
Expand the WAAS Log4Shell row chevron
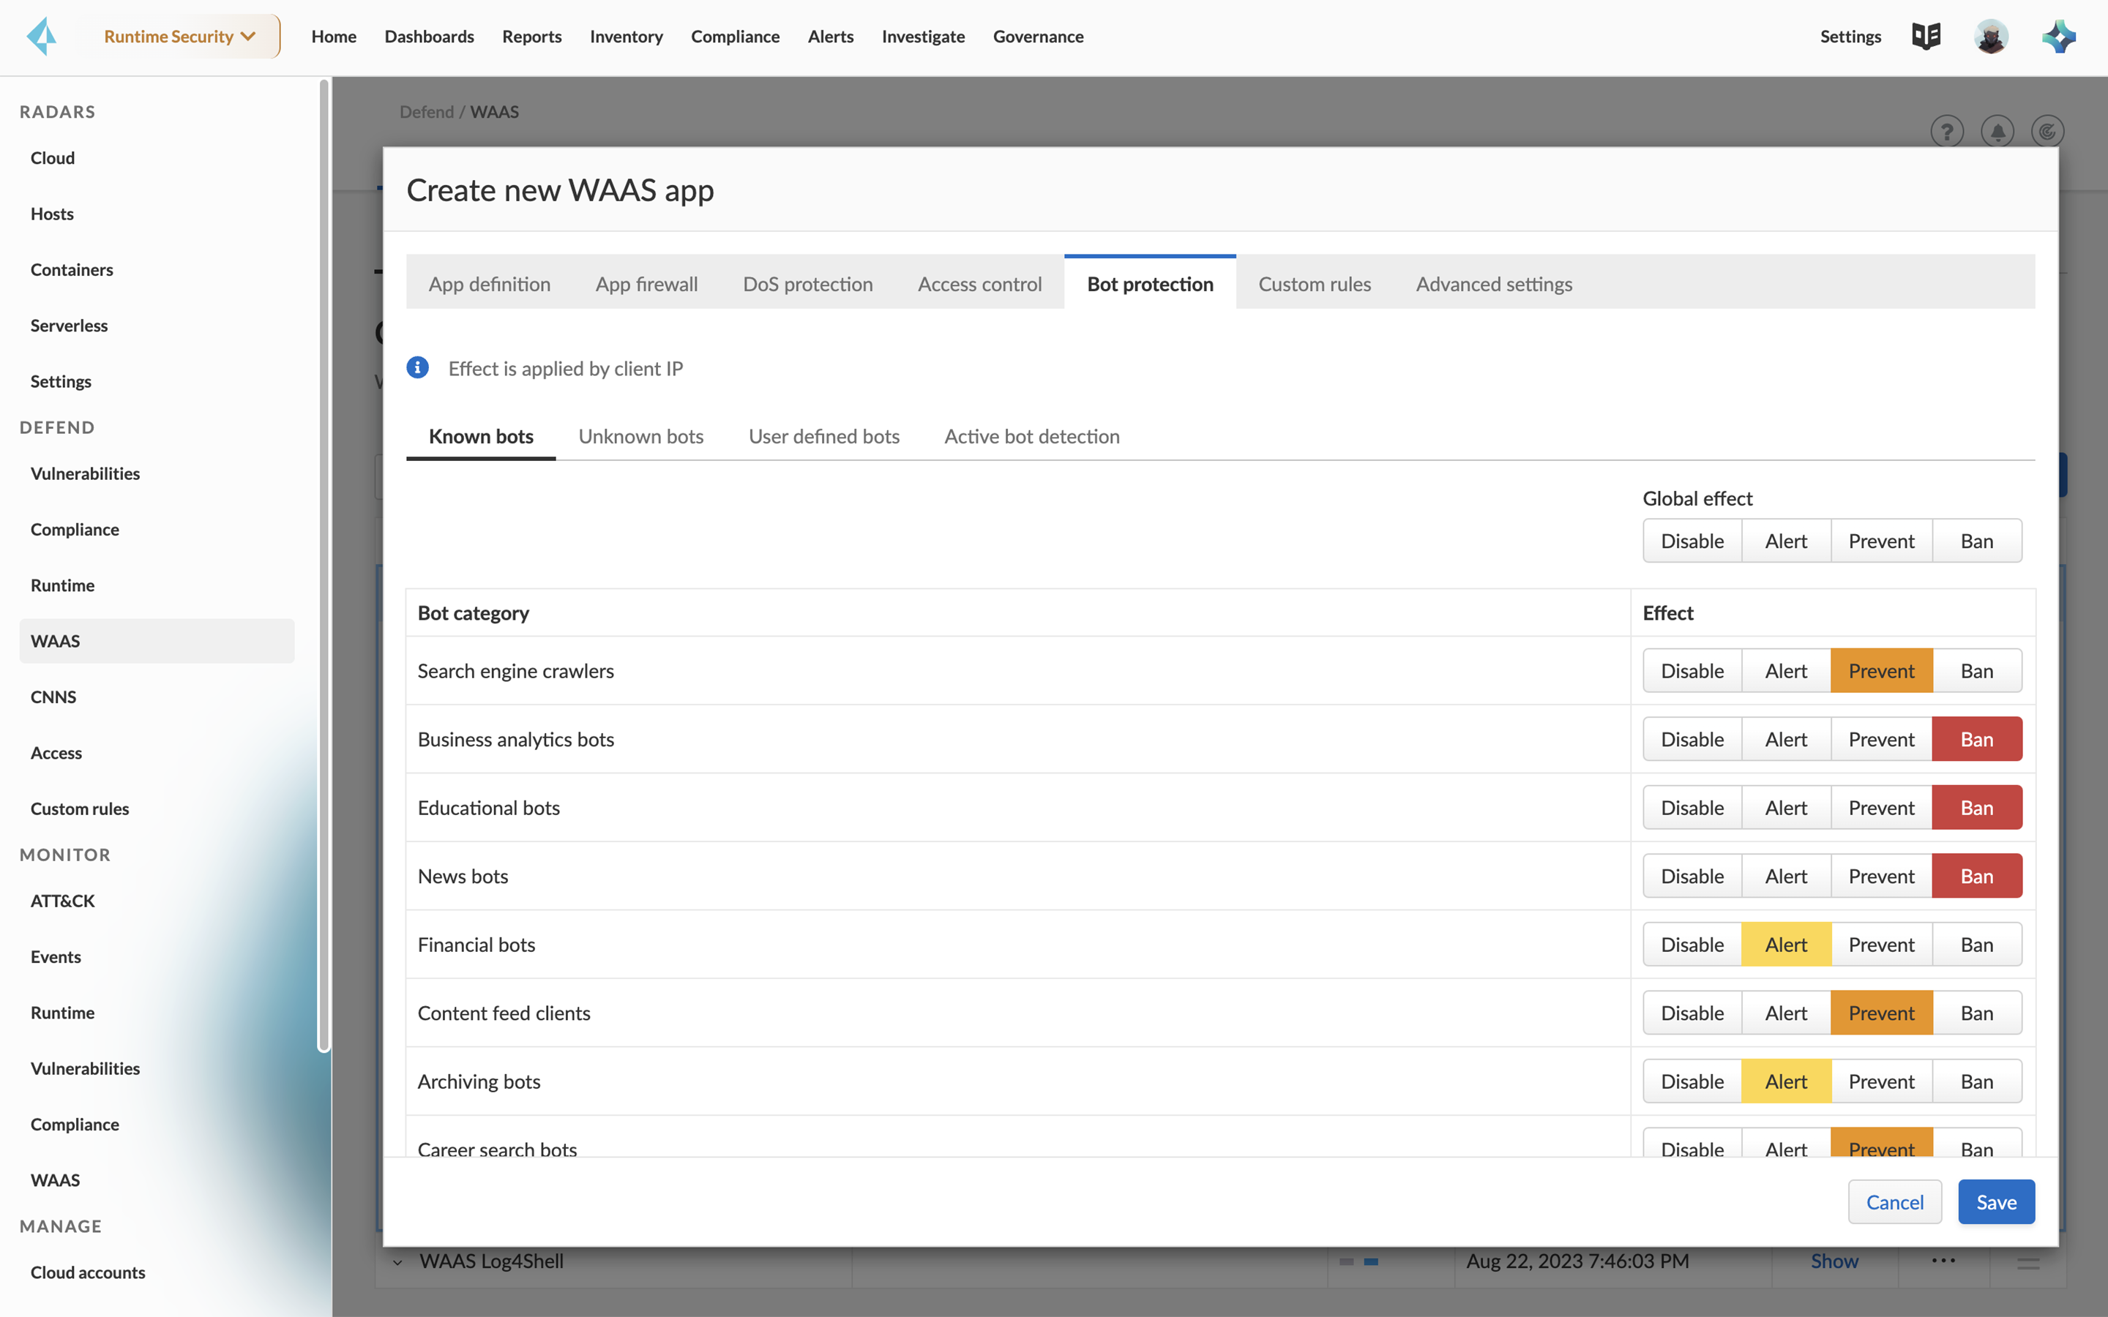point(398,1262)
